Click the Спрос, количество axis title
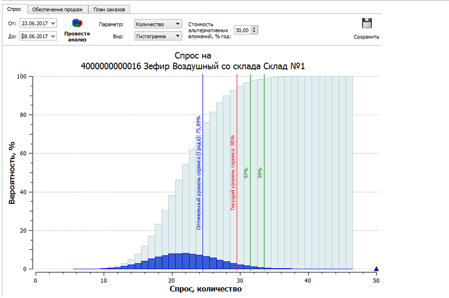 [206, 289]
